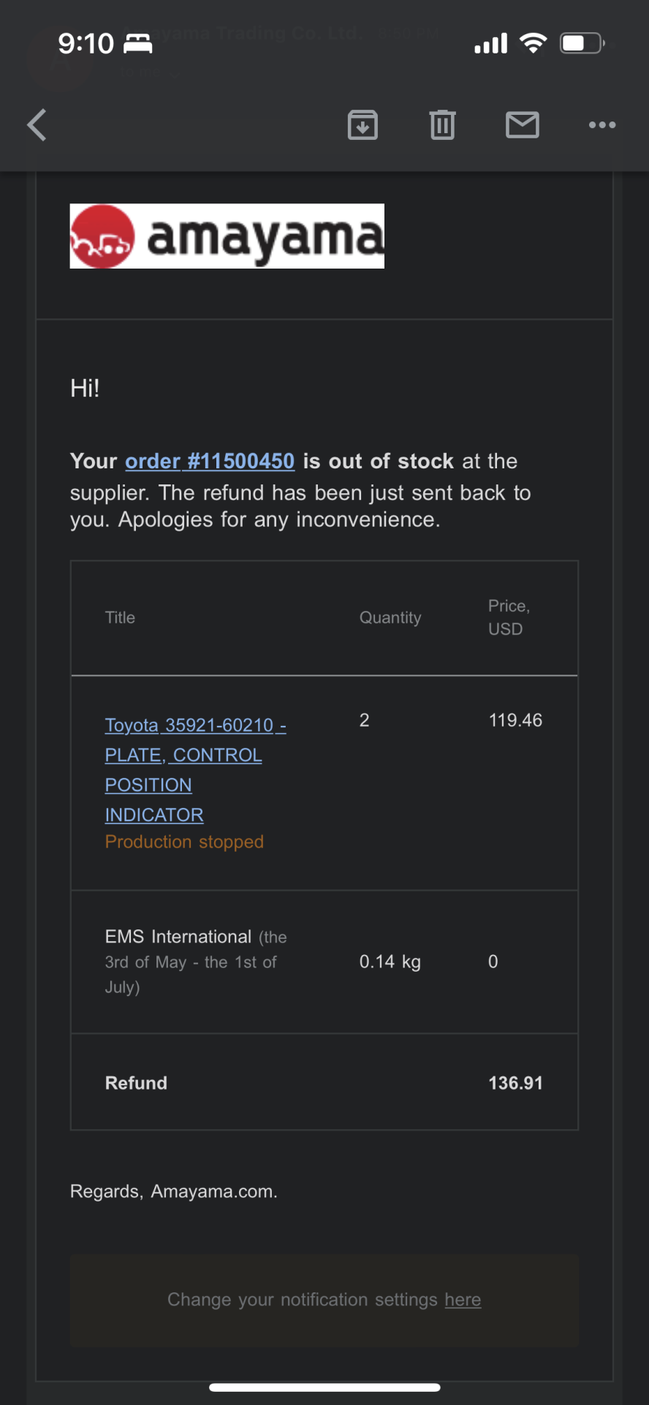Tap the Wi-Fi status icon
This screenshot has height=1405, width=649.
pos(534,43)
